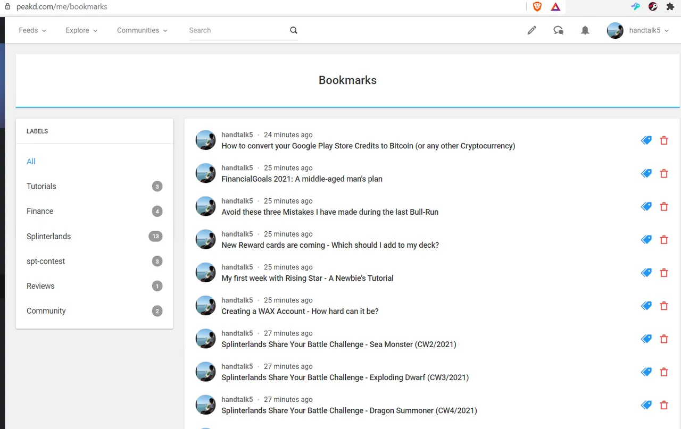Delete the Exploding Dwarf challenge bookmark

(664, 372)
